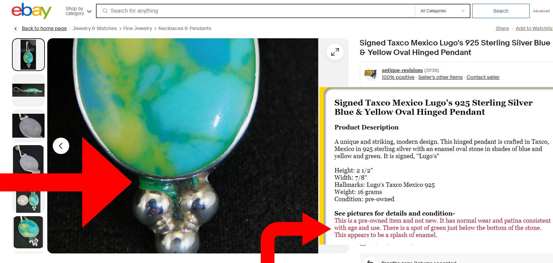Open Contact seller link
Image resolution: width=553 pixels, height=263 pixels.
pos(483,77)
